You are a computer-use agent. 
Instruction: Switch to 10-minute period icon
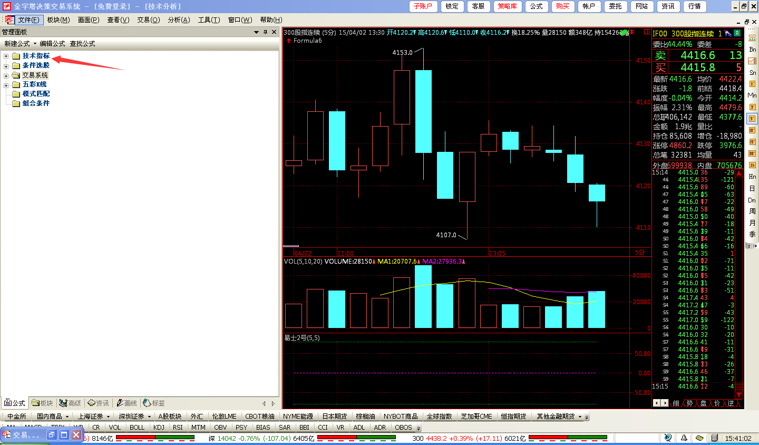752,130
